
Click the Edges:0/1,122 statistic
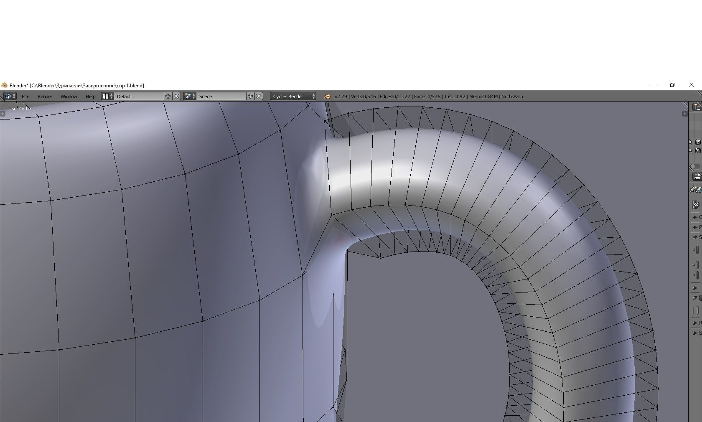[395, 97]
